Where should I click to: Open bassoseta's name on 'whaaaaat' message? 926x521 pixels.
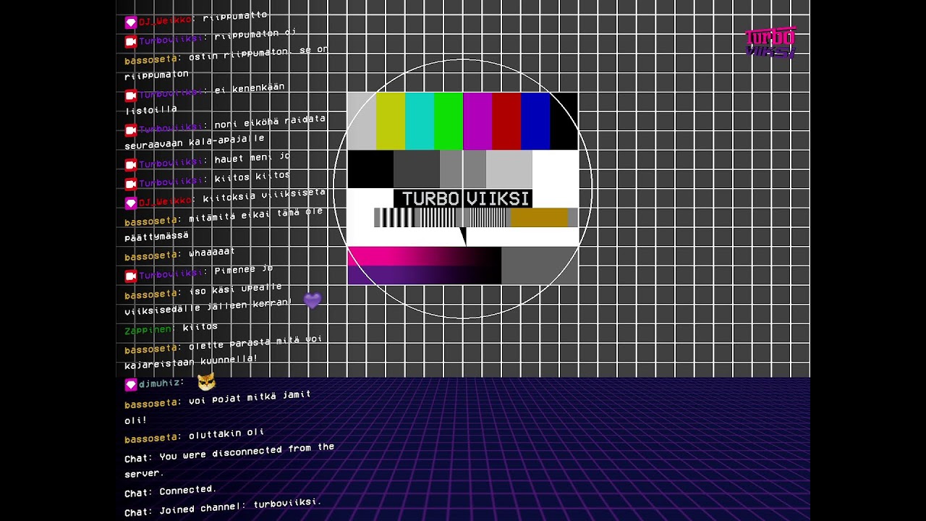(x=151, y=256)
